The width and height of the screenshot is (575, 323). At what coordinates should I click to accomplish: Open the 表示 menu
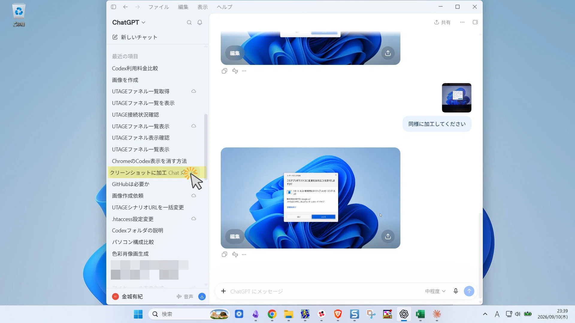(202, 7)
